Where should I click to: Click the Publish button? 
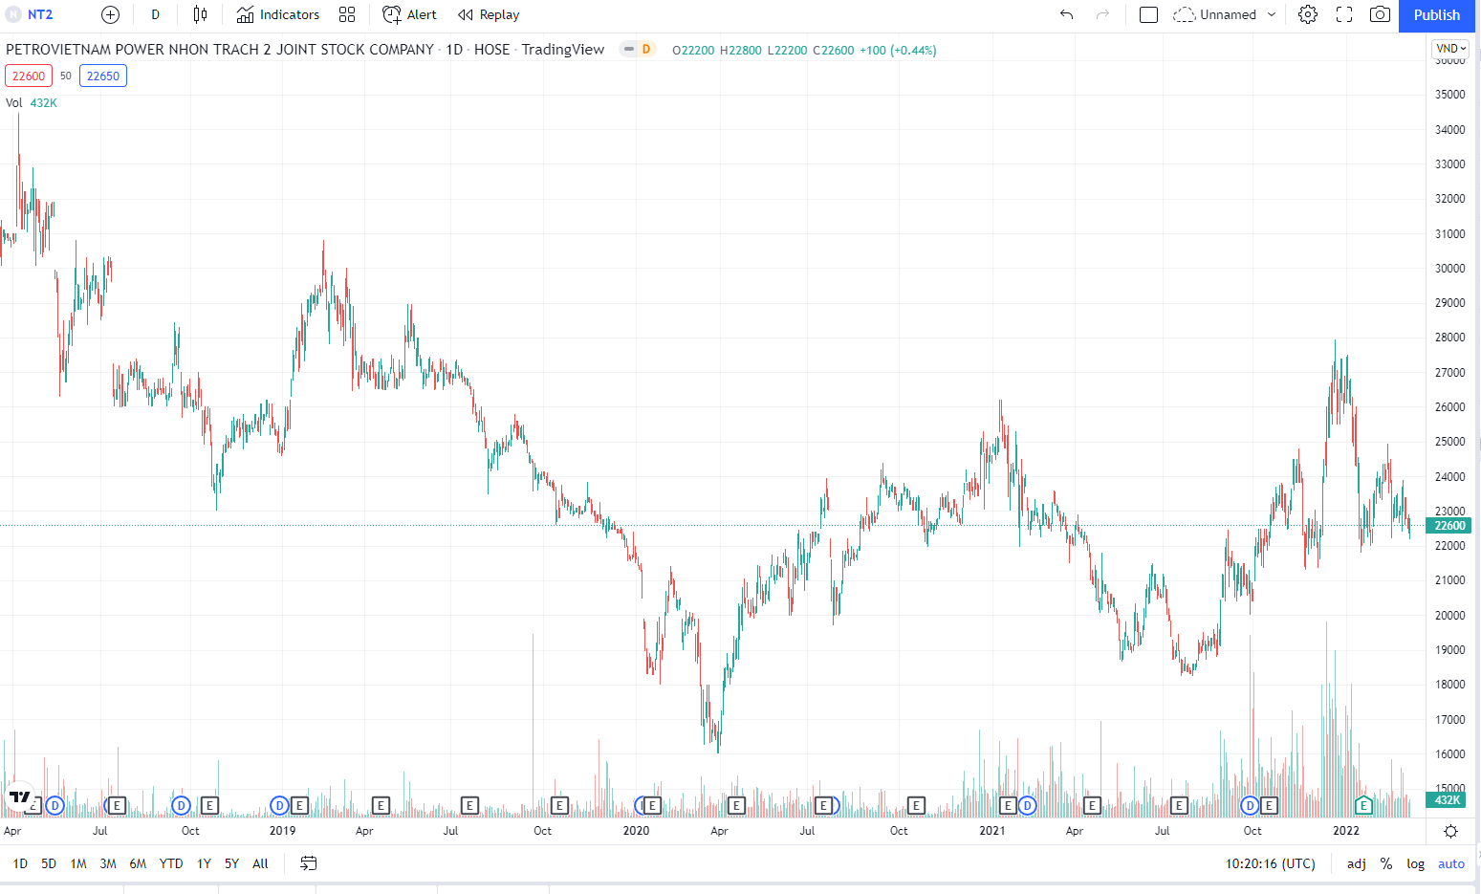(x=1437, y=15)
